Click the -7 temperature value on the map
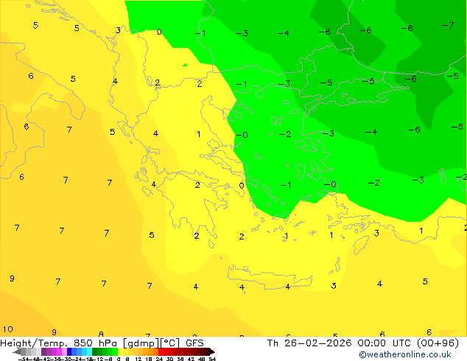467x361 pixels. [x=448, y=25]
